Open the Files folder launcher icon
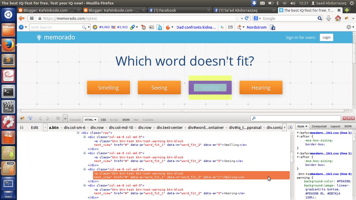This screenshot has height=200, width=356. (x=8, y=30)
